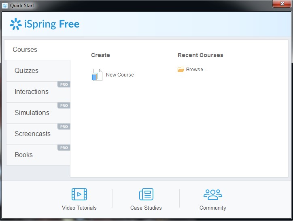Click the New Course link

coord(120,75)
